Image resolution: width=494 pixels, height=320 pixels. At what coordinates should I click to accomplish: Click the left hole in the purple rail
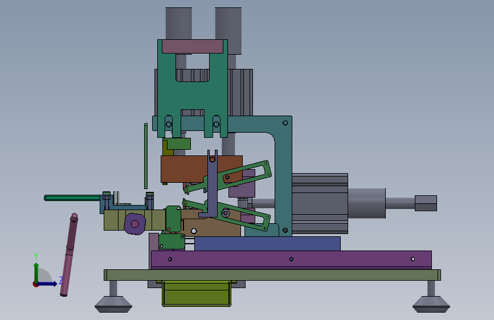click(x=170, y=259)
